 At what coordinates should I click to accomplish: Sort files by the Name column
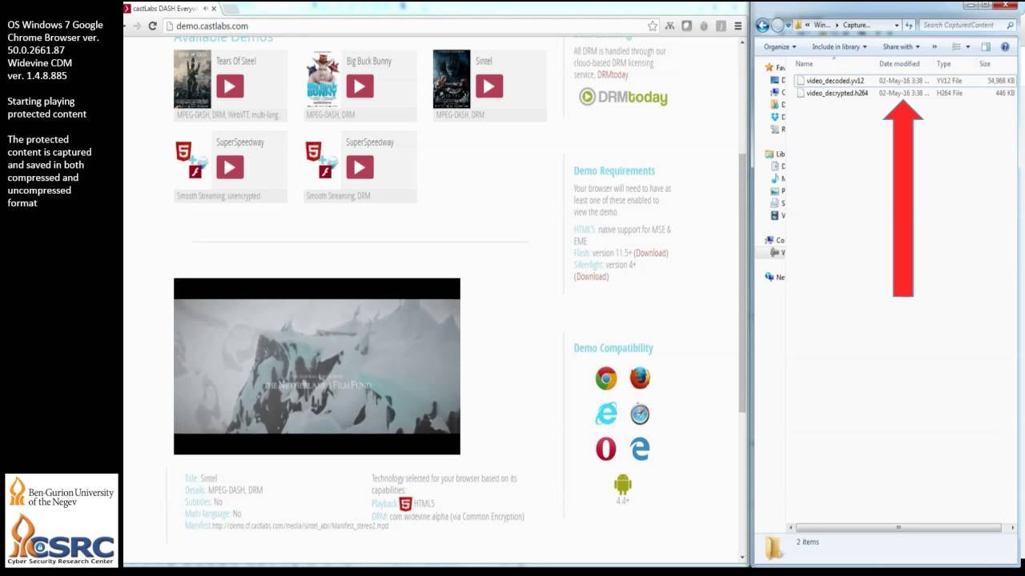(804, 64)
